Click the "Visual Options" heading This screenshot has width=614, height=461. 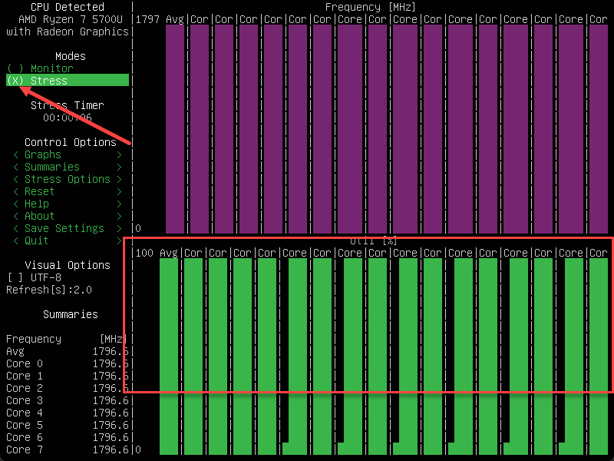click(68, 265)
